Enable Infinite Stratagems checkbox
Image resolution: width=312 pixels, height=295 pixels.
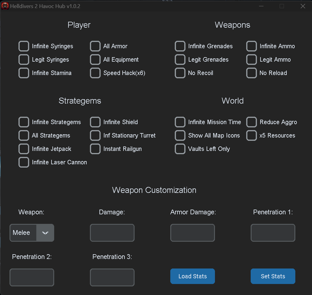(24, 122)
